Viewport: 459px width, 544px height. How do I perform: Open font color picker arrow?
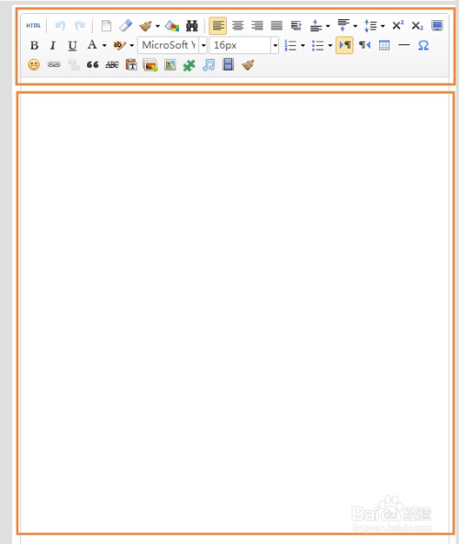point(105,45)
